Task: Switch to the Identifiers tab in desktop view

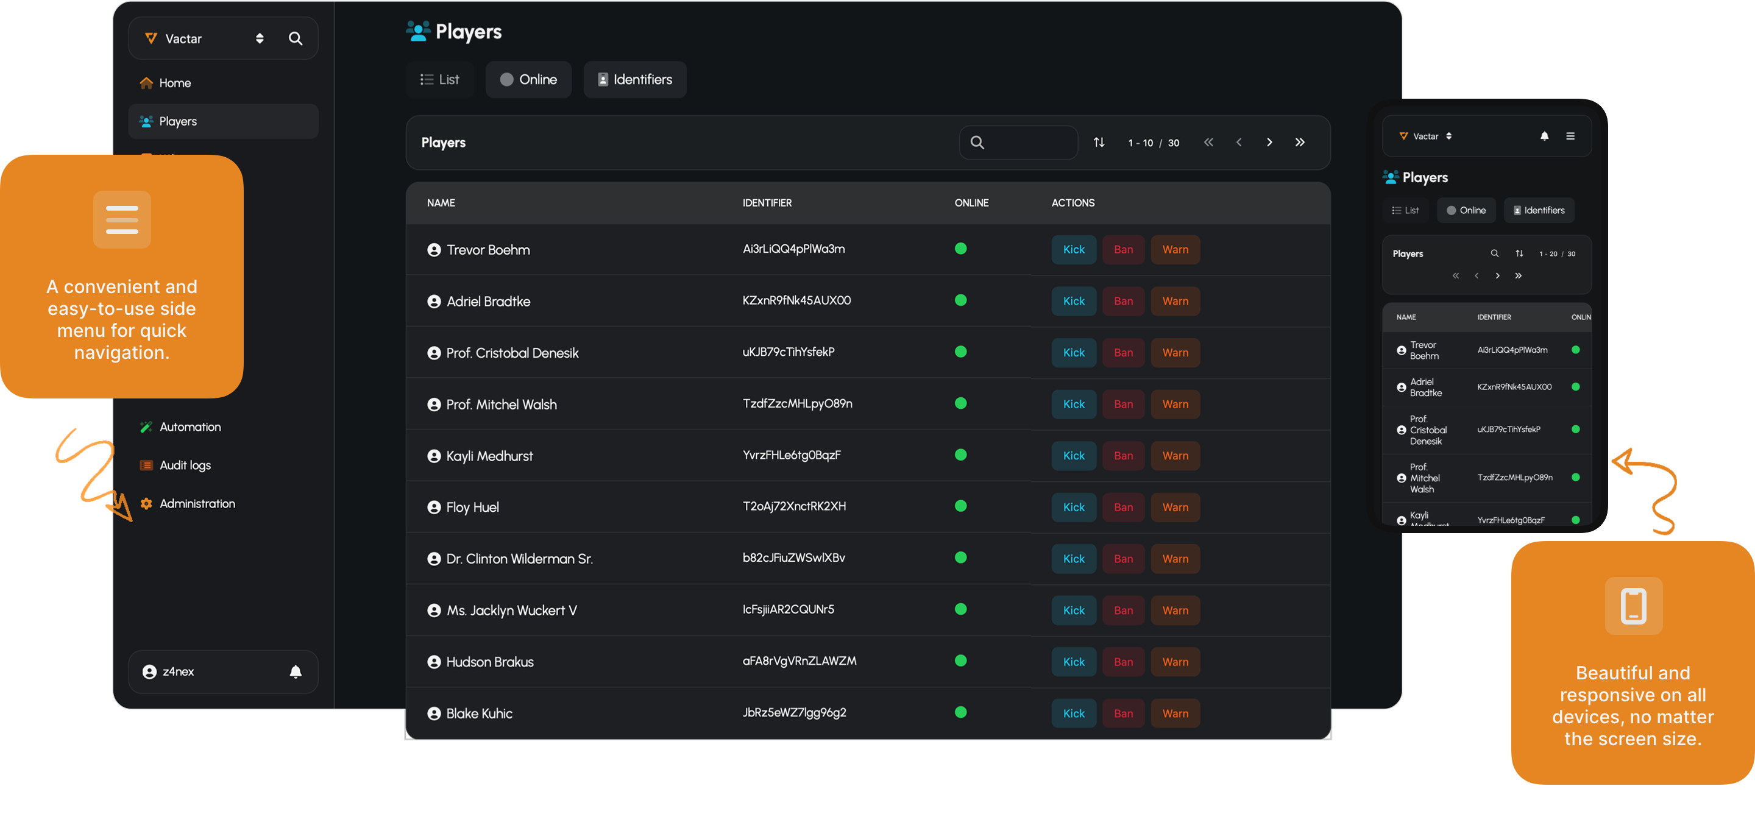Action: pyautogui.click(x=635, y=80)
